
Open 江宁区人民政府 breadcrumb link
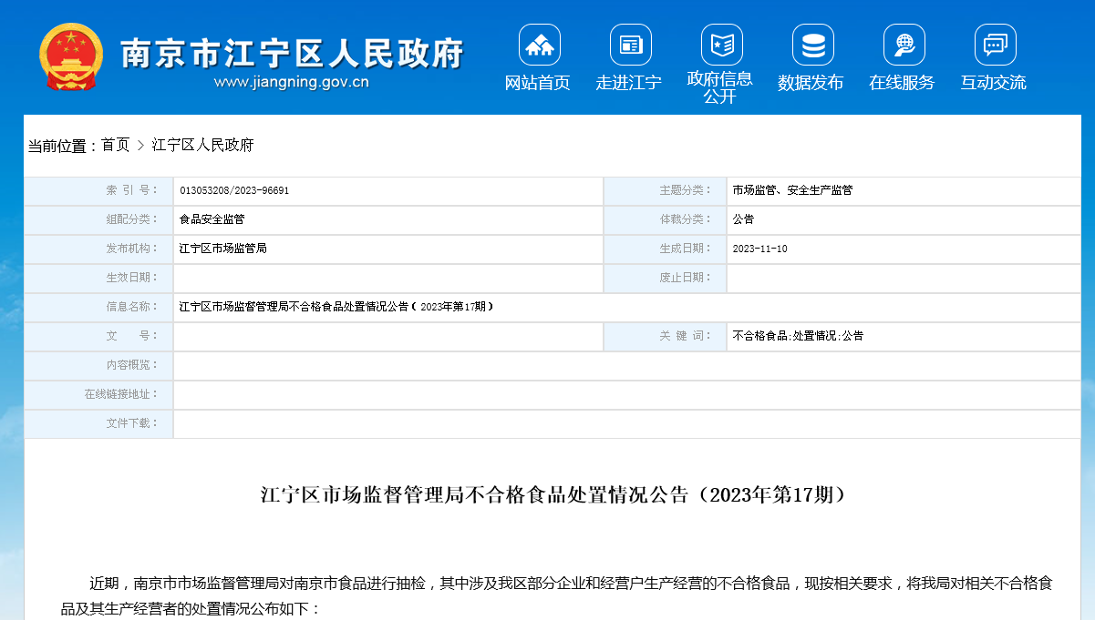click(202, 145)
